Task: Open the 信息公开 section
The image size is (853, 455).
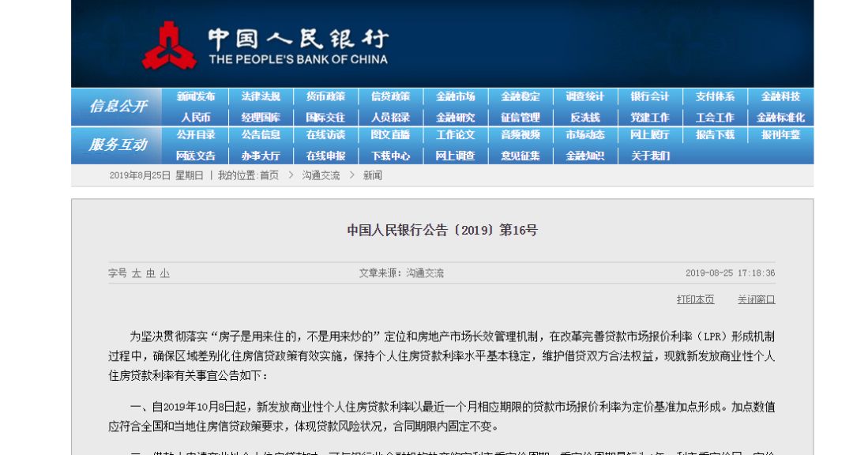Action: [118, 106]
